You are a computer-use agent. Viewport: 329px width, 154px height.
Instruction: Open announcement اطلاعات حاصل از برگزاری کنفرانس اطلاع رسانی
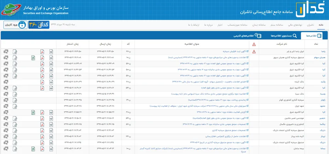[x=226, y=136]
